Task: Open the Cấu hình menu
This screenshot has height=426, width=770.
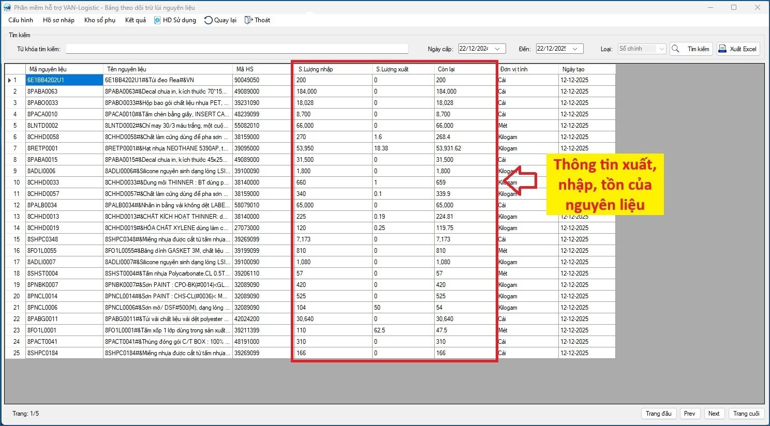Action: [21, 20]
